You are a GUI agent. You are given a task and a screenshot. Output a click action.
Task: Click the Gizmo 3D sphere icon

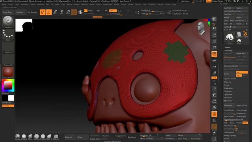pos(74,12)
